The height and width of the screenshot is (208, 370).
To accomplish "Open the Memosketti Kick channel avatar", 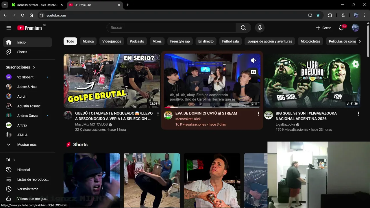I will point(168,115).
